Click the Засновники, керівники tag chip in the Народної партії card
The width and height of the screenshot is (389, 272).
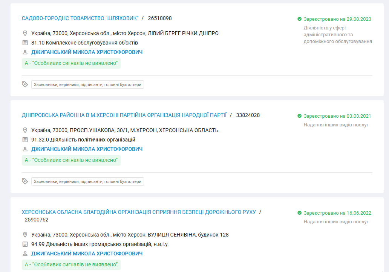pos(87,181)
